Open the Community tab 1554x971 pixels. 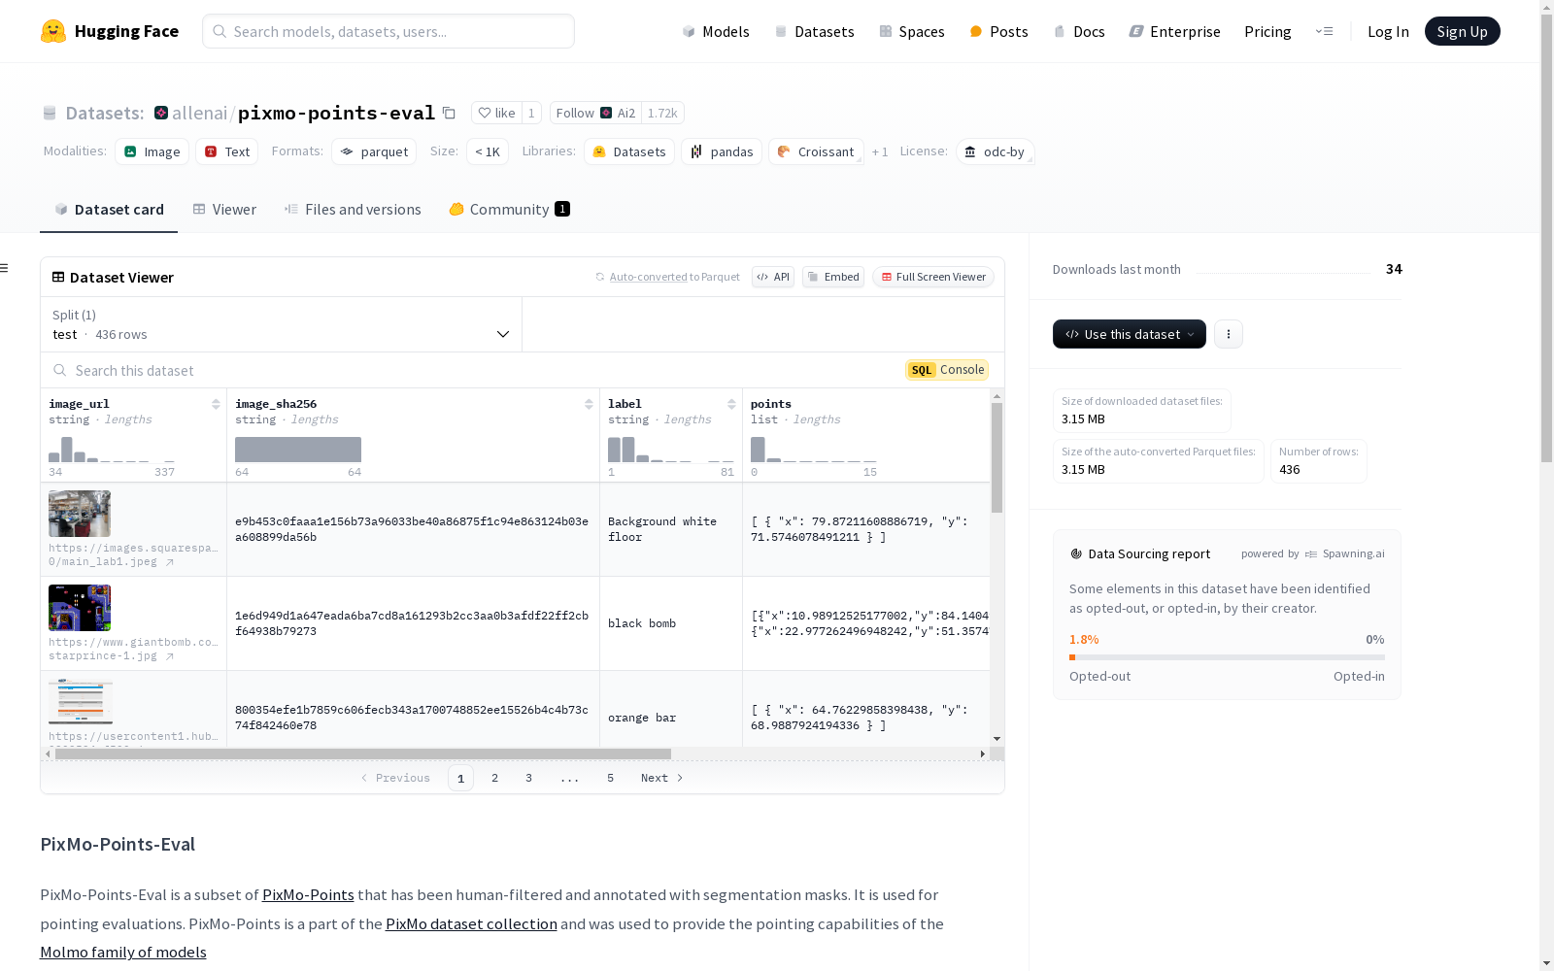point(509,210)
